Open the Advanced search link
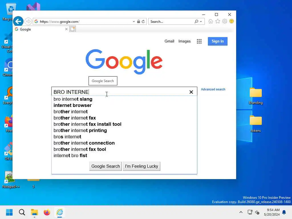The height and width of the screenshot is (219, 292). pos(213,89)
